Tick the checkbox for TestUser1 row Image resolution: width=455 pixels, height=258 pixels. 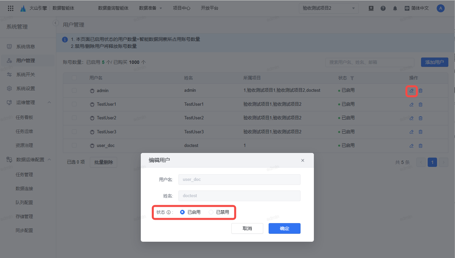(x=74, y=104)
